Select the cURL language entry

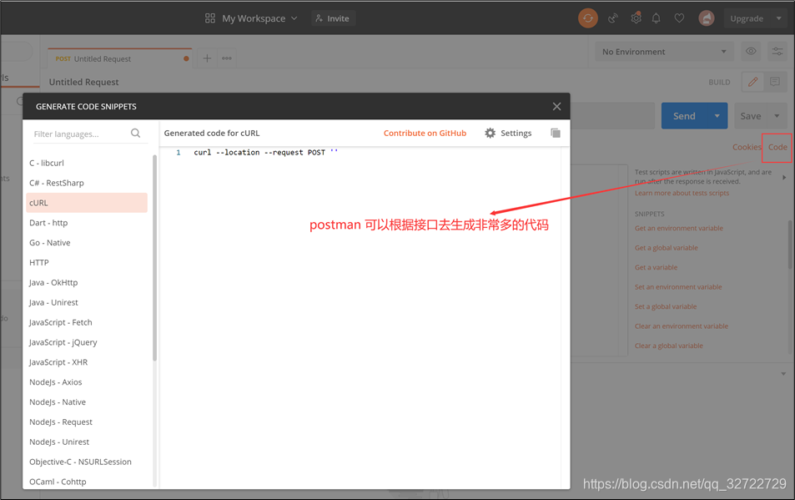pos(87,202)
